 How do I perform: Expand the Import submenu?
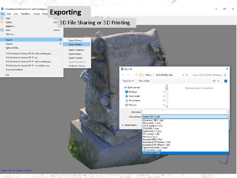click(x=32, y=44)
